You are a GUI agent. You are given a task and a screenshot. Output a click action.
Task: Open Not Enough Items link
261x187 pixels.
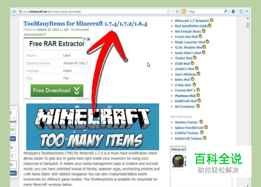click(x=188, y=31)
